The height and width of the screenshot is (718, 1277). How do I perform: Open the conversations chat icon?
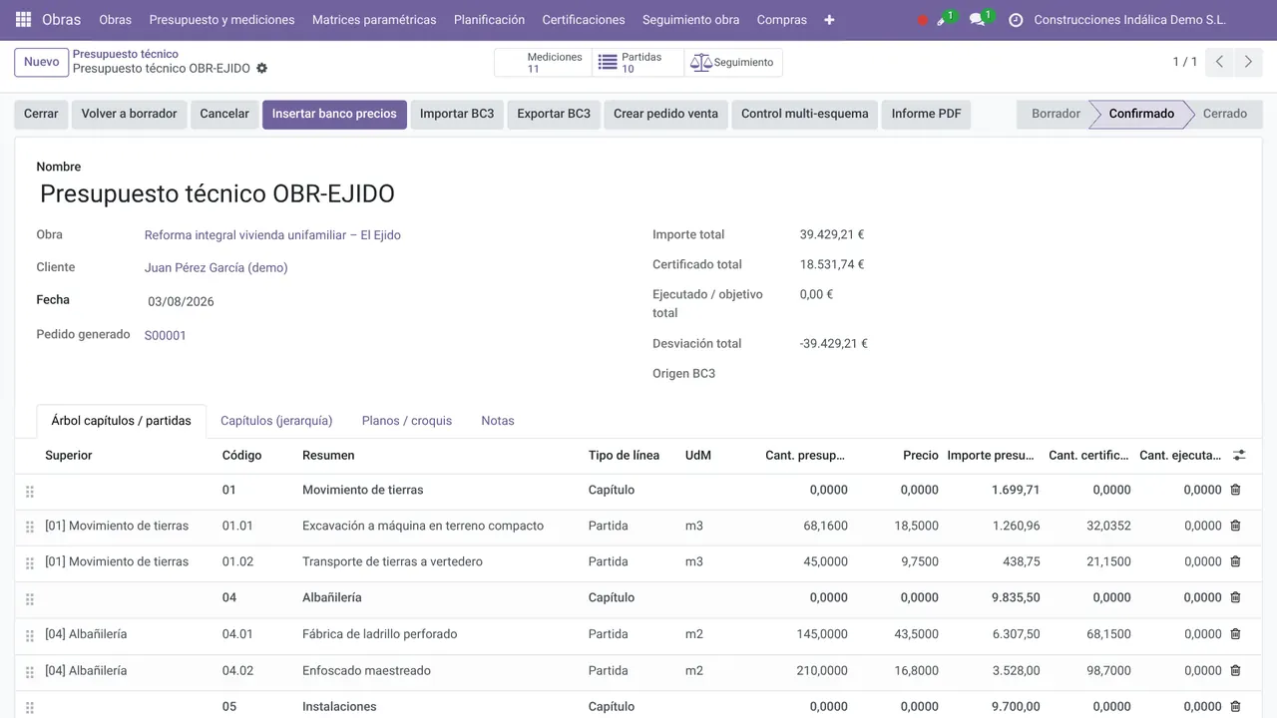click(978, 20)
